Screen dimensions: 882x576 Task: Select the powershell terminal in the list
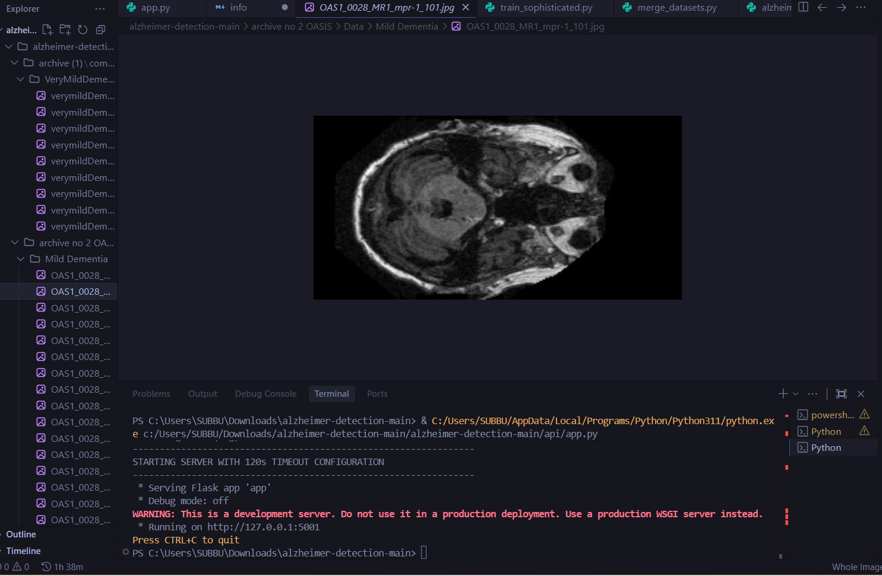(x=832, y=415)
